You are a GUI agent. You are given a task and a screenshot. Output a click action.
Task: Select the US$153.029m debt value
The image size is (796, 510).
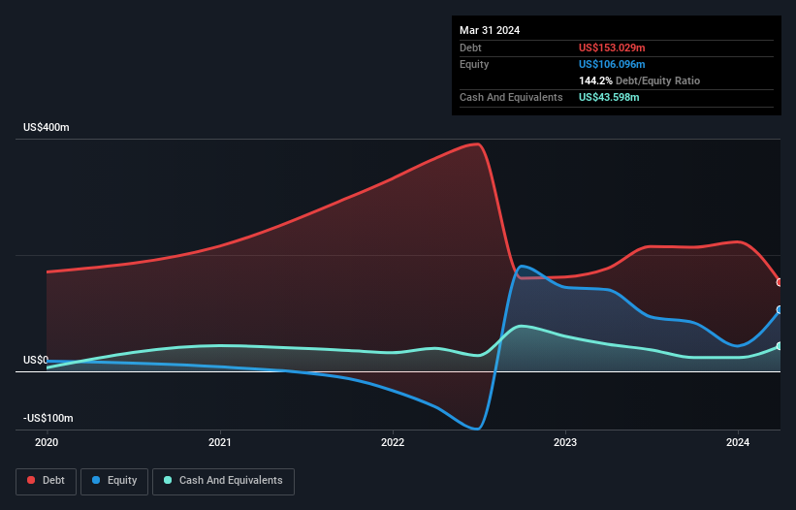(612, 48)
